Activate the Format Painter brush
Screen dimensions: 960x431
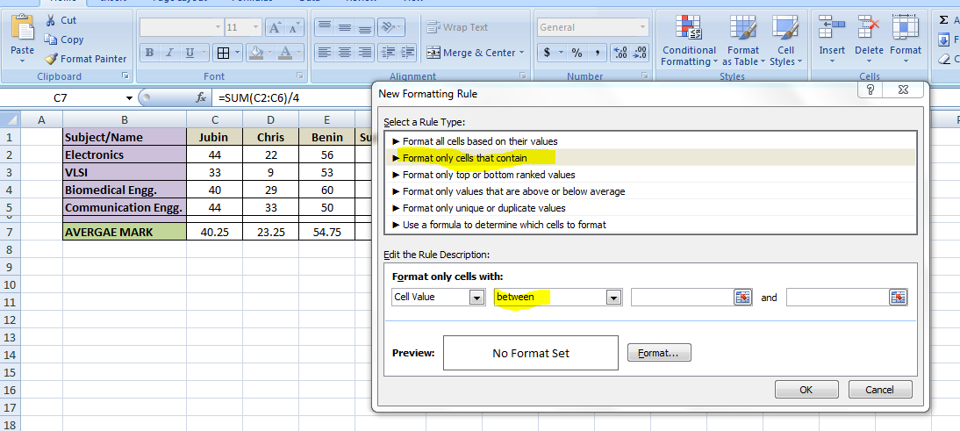tap(51, 59)
